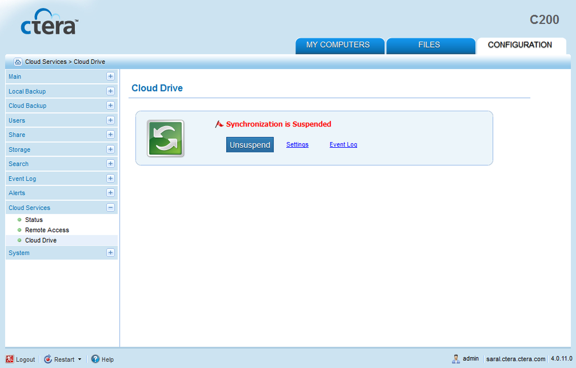The image size is (576, 368).
Task: Expand the Search section plus button
Action: tap(110, 163)
